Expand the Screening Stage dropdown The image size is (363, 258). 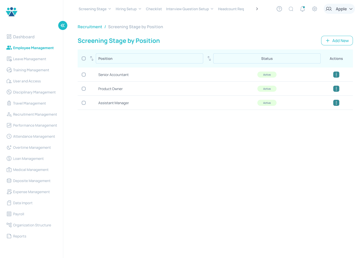point(95,9)
